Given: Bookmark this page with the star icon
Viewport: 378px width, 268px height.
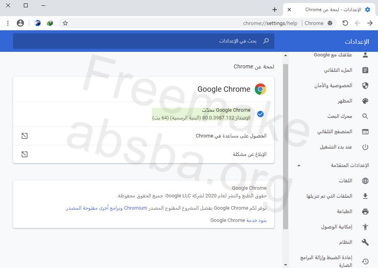Looking at the screenshot, I should click(65, 23).
